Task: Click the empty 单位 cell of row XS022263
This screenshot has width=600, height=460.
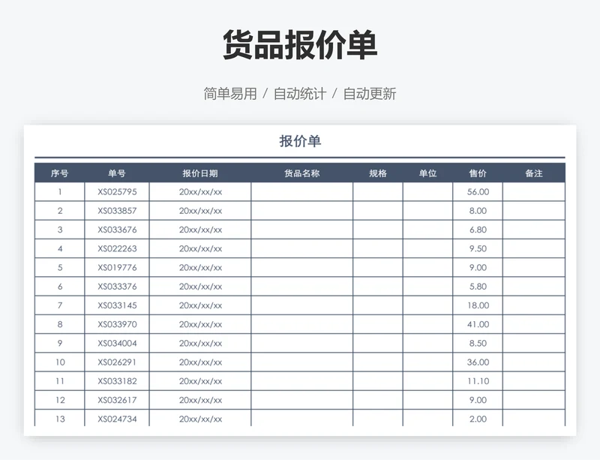Action: point(427,248)
